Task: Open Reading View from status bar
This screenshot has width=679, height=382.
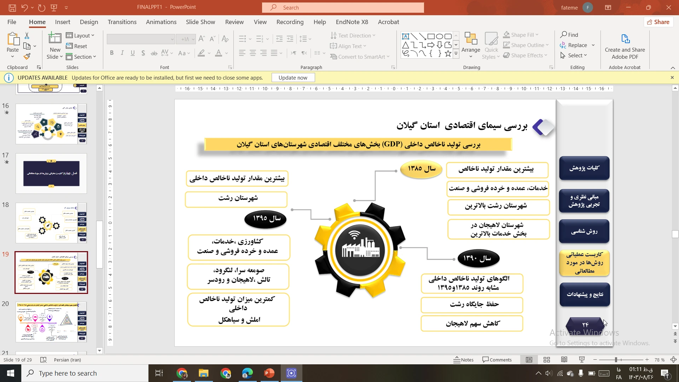Action: (x=564, y=360)
